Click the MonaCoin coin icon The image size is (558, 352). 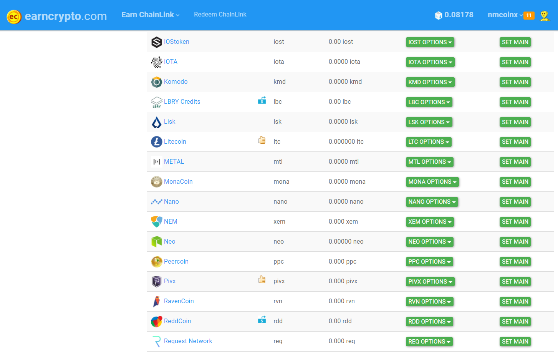coord(156,182)
